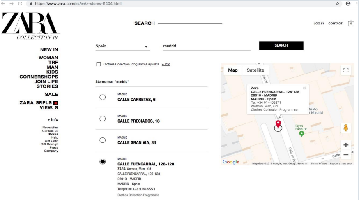The height and width of the screenshot is (200, 359).
Task: Open the Help sidebar link
Action: coord(55,137)
